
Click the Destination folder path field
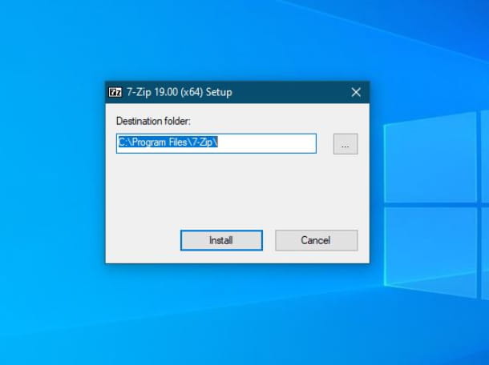(x=216, y=143)
